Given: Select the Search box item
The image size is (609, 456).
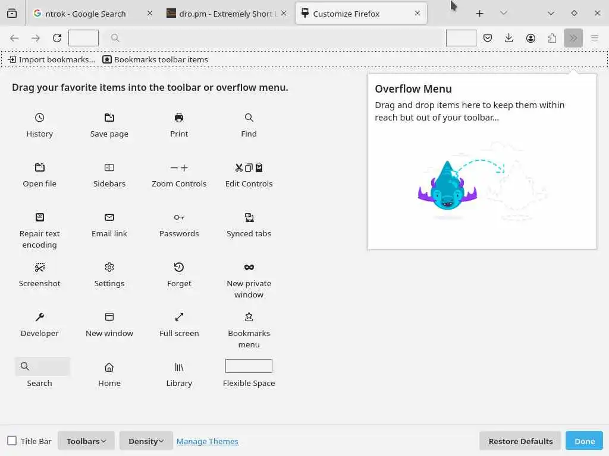Looking at the screenshot, I should coord(42,366).
